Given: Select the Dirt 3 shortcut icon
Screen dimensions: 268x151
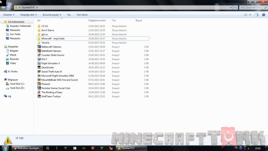Looking at the screenshot, I should coord(39,59).
